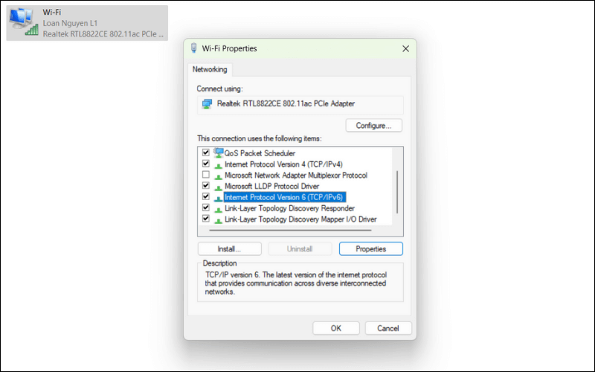Viewport: 595px width, 372px height.
Task: Click the Network Adapter Multiplexor Protocol icon
Action: coord(218,176)
